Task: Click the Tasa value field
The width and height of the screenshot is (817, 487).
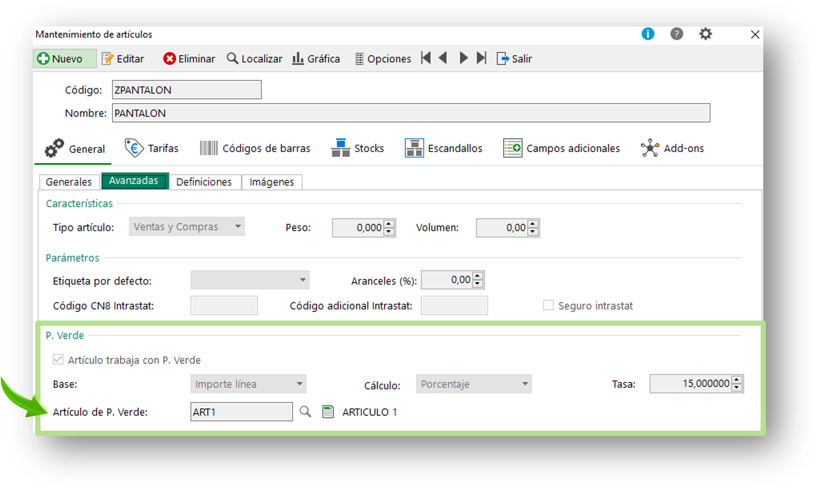Action: tap(691, 384)
